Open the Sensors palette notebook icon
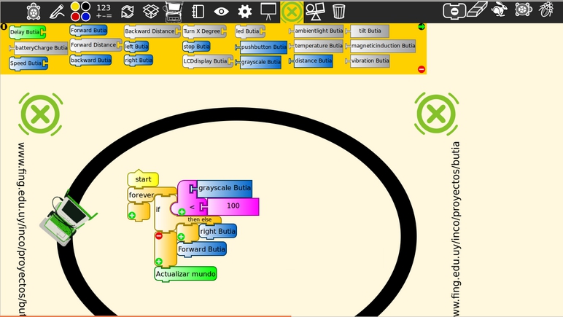Viewport: 563px width, 317px height. [198, 12]
